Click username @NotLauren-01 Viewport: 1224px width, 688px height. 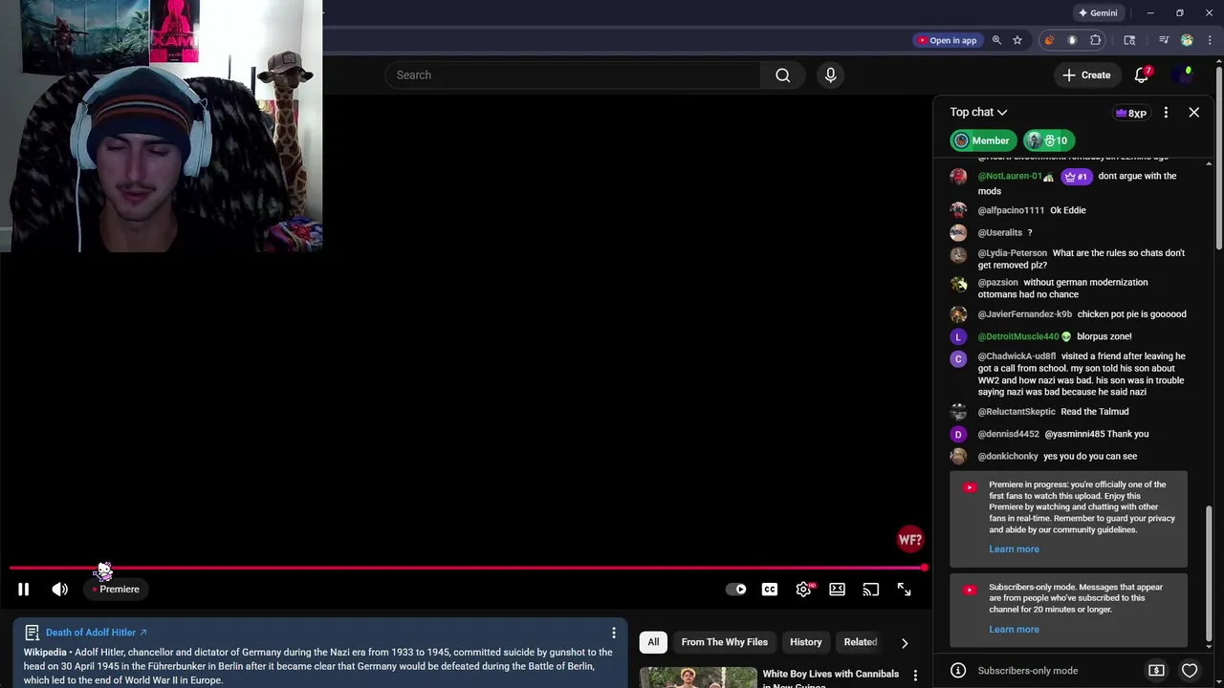coord(1009,177)
